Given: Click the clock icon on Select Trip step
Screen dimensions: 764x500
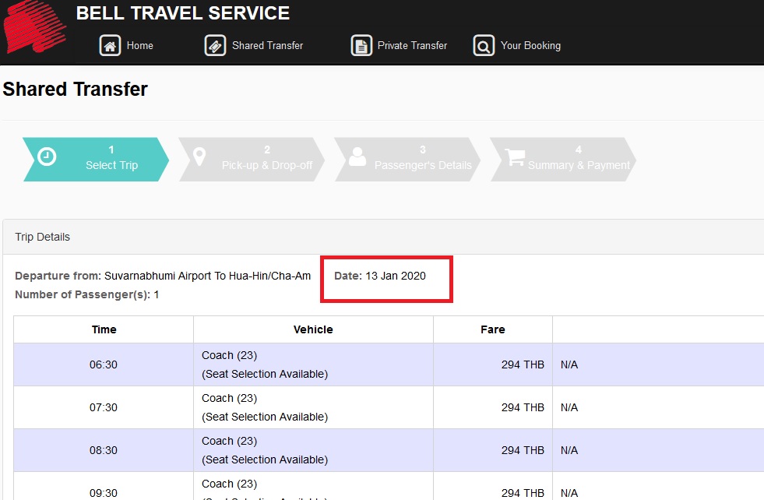Looking at the screenshot, I should [x=48, y=157].
